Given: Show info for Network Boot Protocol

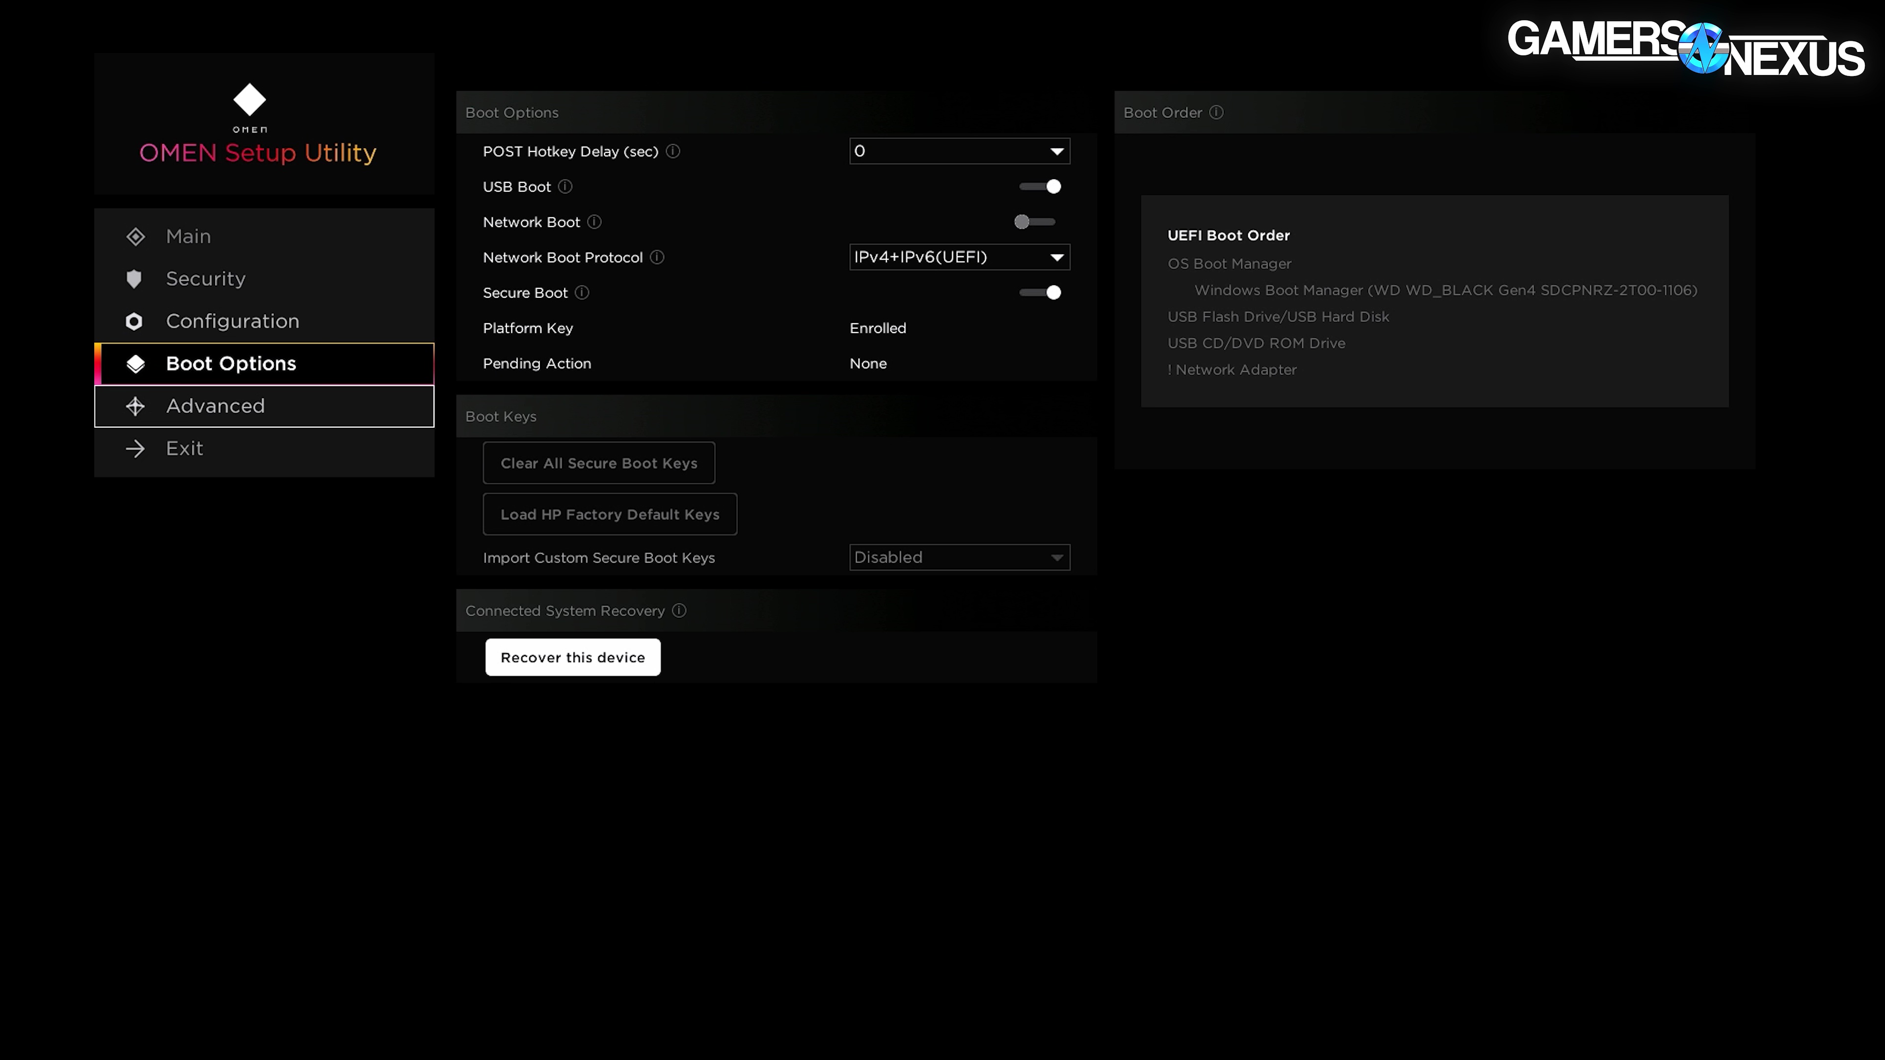Looking at the screenshot, I should click(x=657, y=257).
